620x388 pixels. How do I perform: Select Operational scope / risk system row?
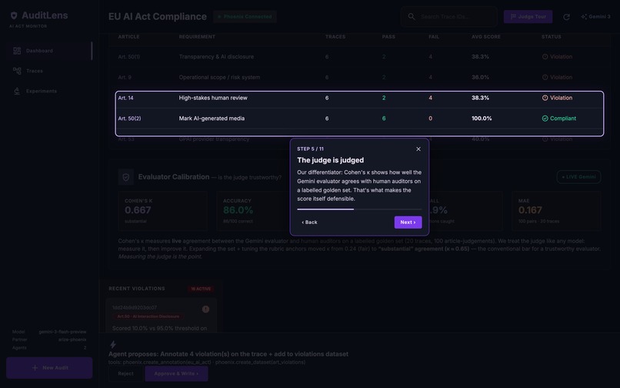(x=359, y=77)
